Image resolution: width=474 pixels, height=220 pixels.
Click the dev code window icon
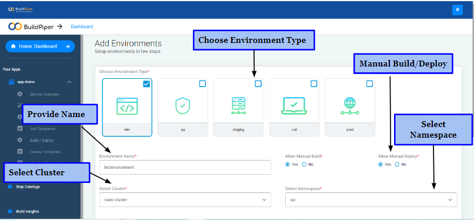click(127, 106)
